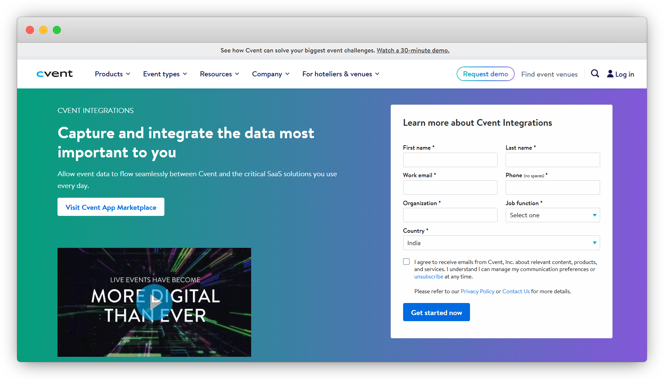Click the user profile icon beside Log in

610,74
